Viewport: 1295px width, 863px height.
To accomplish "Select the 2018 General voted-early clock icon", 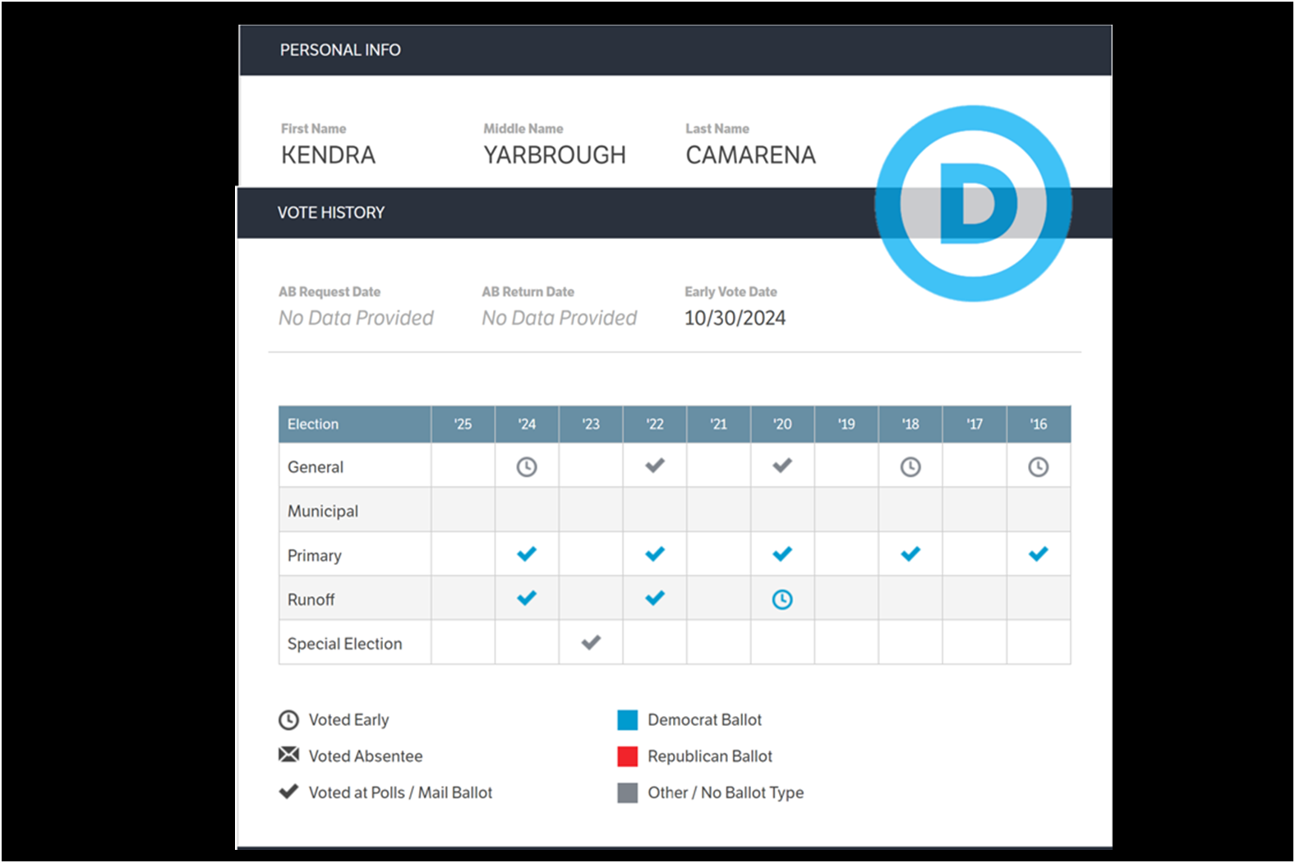I will (910, 467).
